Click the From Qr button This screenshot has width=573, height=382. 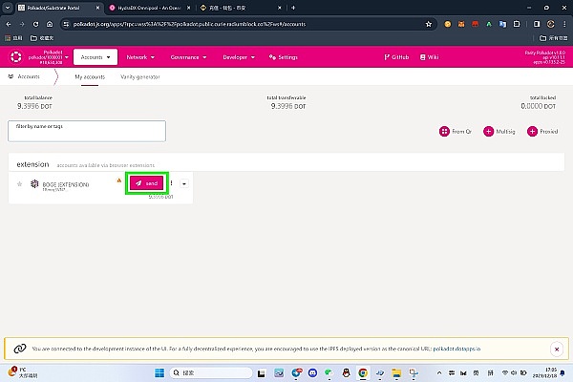click(x=456, y=131)
